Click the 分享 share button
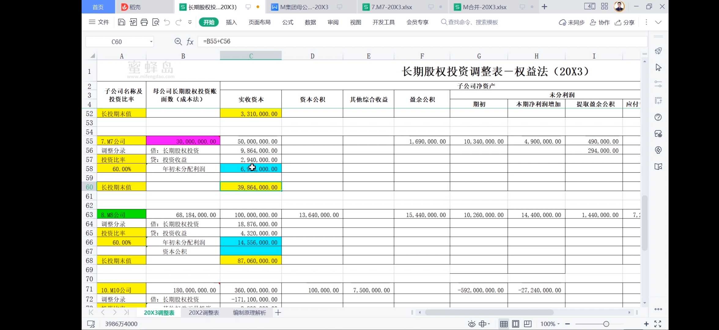719x330 pixels. tap(625, 22)
